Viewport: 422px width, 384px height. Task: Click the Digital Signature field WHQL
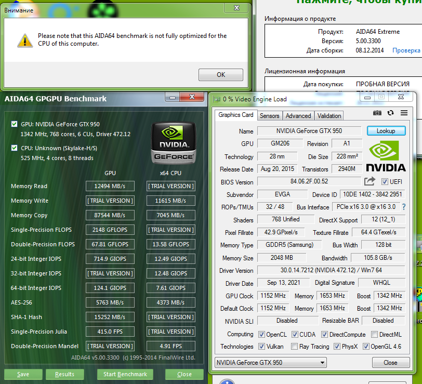pos(381,283)
